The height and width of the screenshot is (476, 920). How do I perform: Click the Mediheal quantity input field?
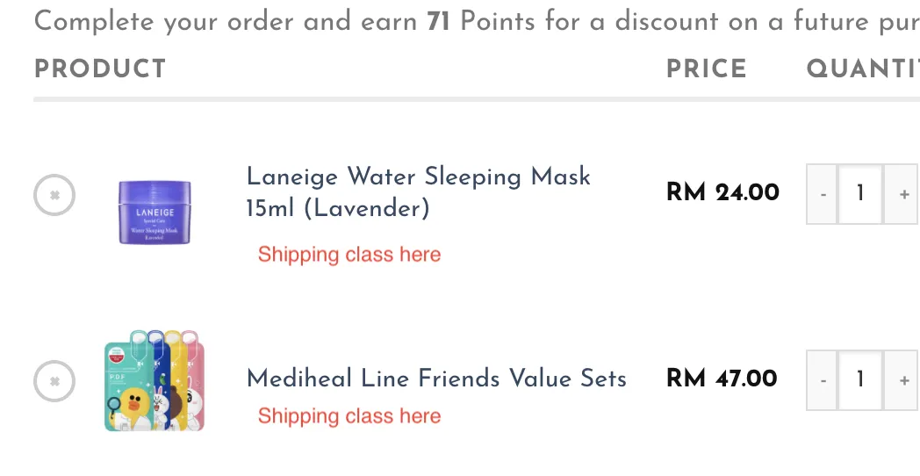click(x=860, y=379)
